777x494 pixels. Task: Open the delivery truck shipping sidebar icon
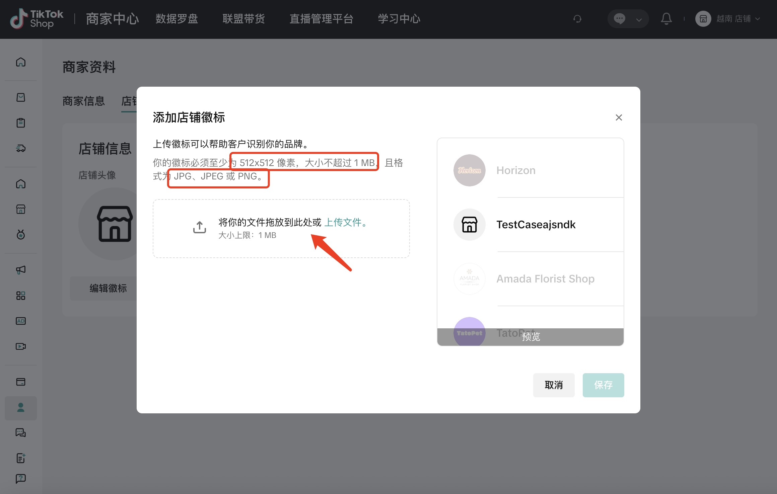21,148
